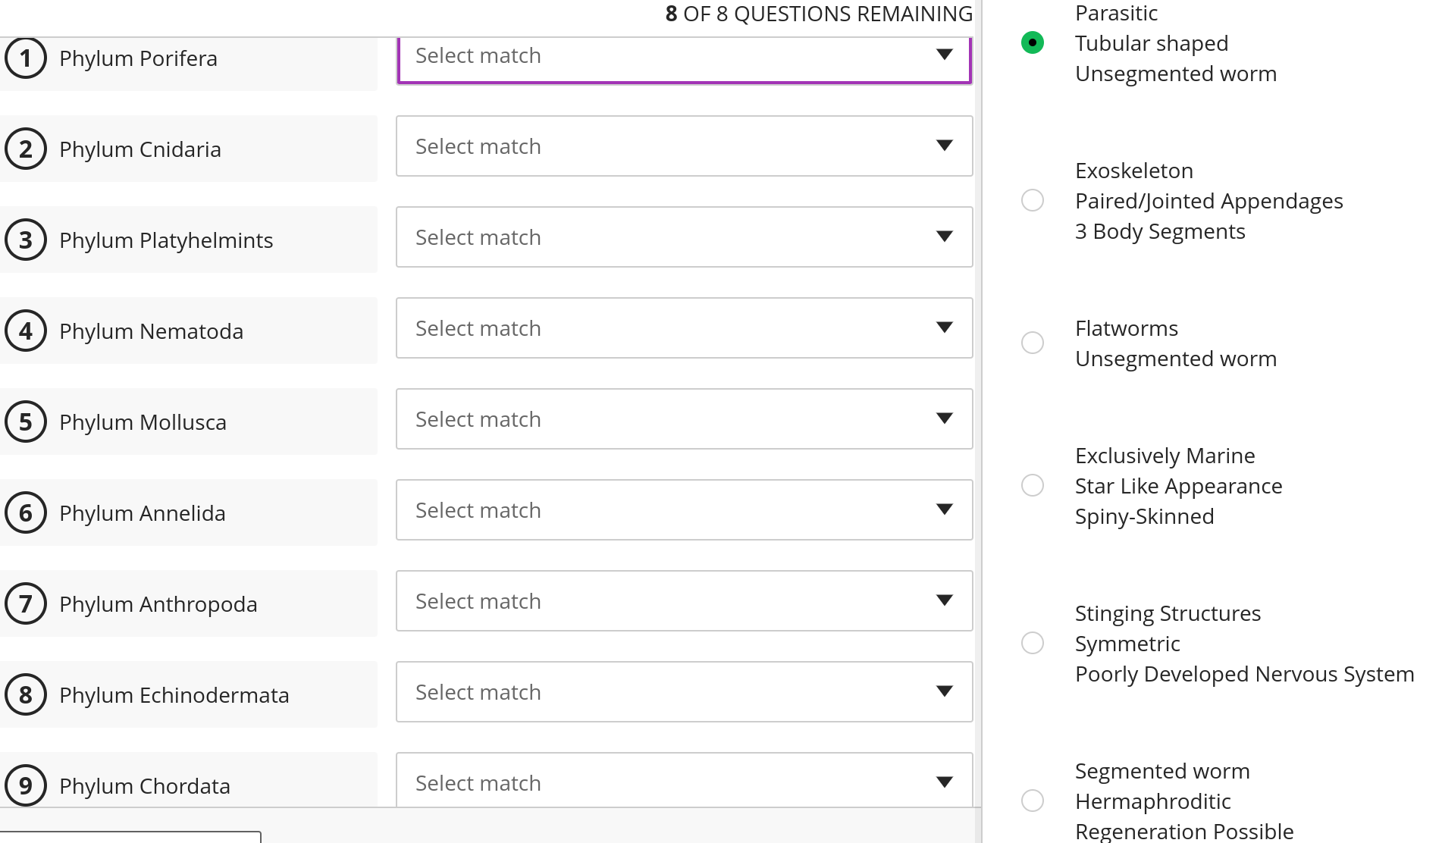Click the number 1 circle icon

pos(26,58)
